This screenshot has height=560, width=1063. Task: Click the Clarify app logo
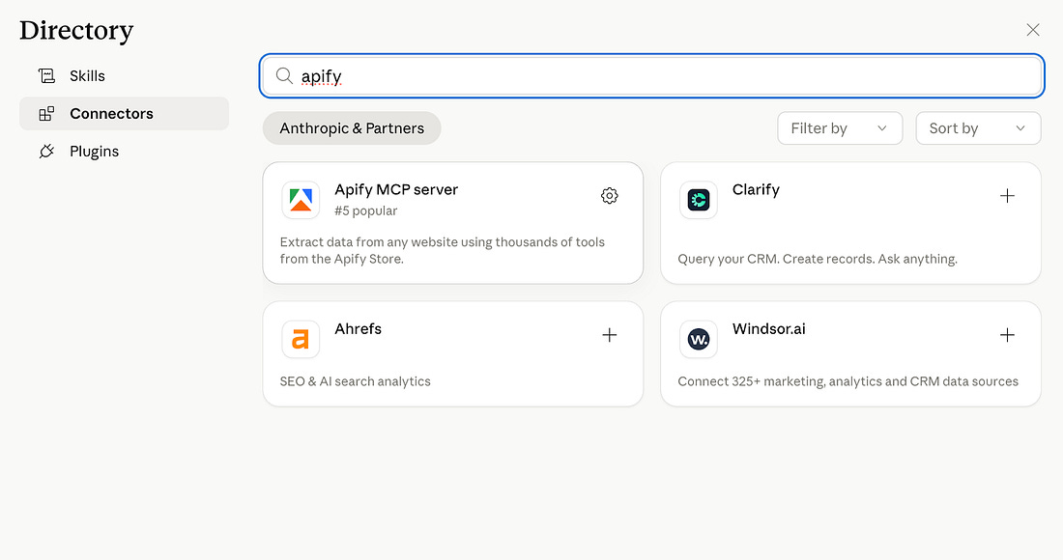[x=699, y=200]
